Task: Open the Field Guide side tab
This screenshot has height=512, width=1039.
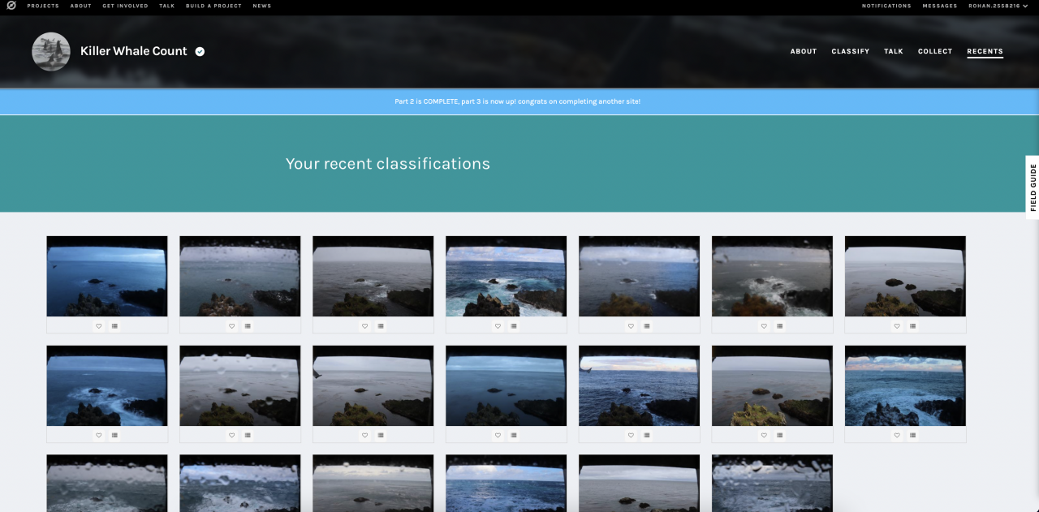Action: tap(1033, 187)
